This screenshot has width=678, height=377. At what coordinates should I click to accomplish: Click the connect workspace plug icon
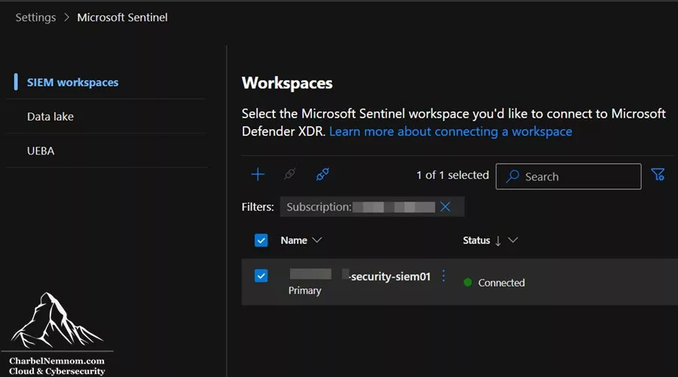tap(322, 174)
